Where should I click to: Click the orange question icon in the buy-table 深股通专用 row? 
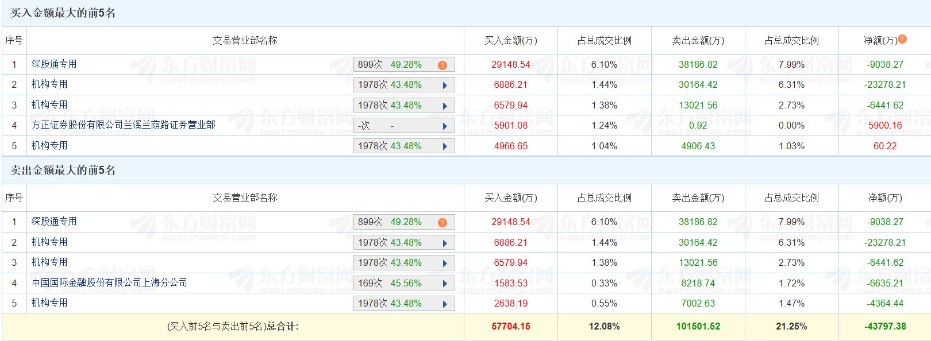442,65
